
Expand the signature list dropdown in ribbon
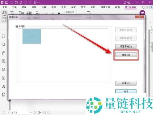(76, 12)
